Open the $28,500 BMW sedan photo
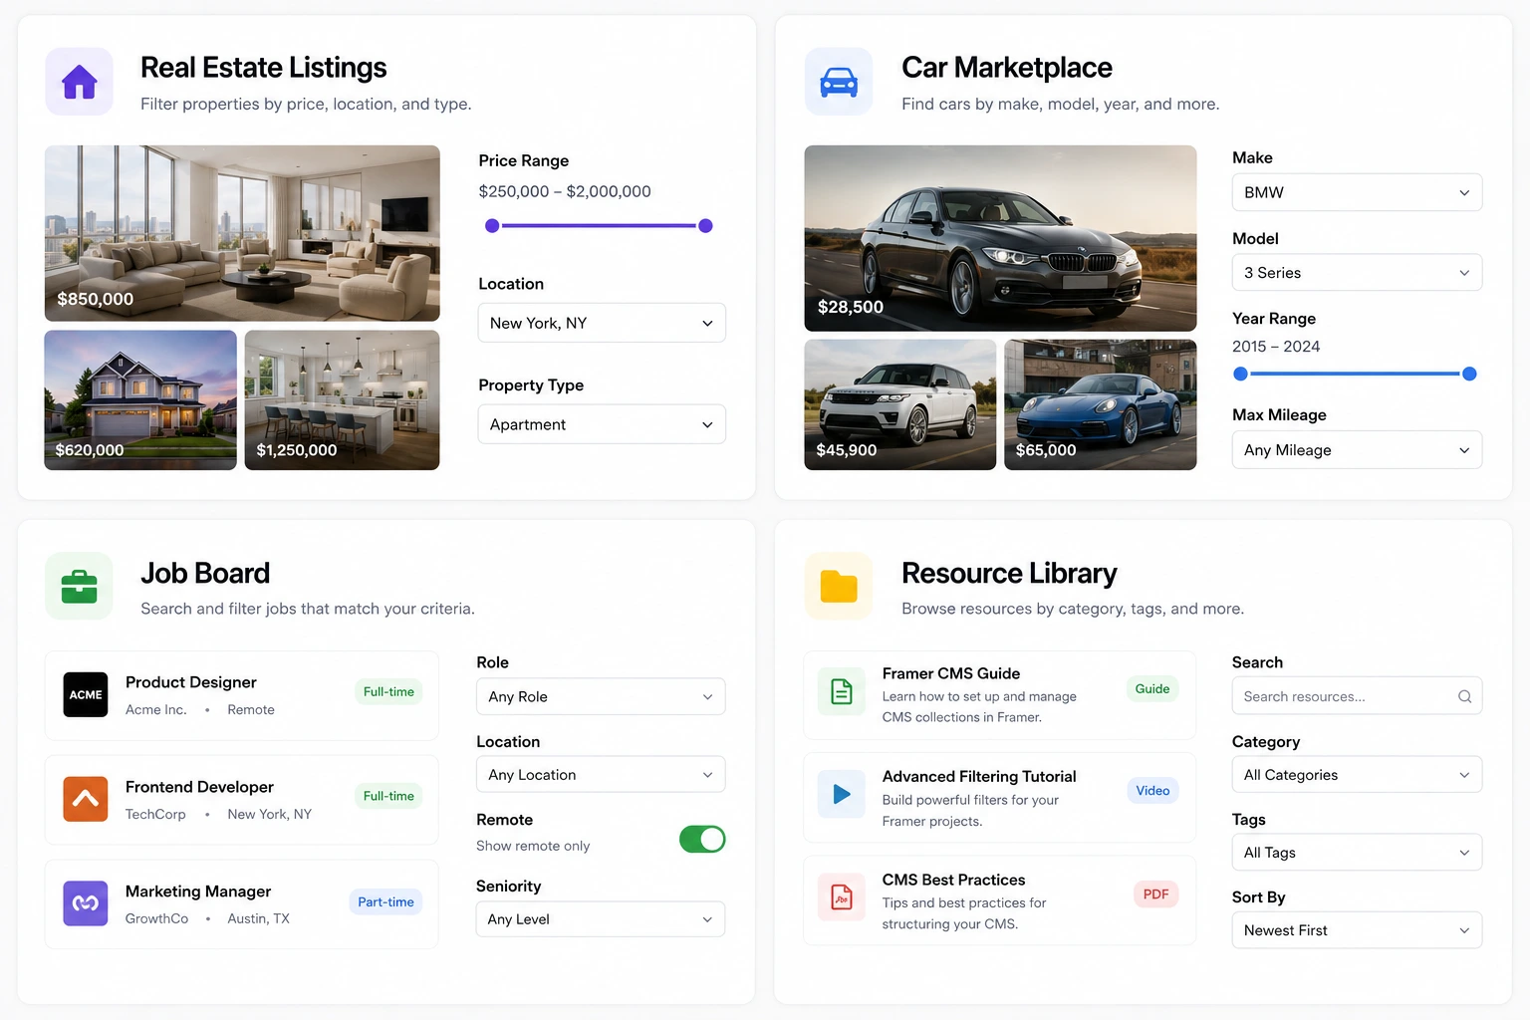The height and width of the screenshot is (1020, 1530). click(1000, 238)
